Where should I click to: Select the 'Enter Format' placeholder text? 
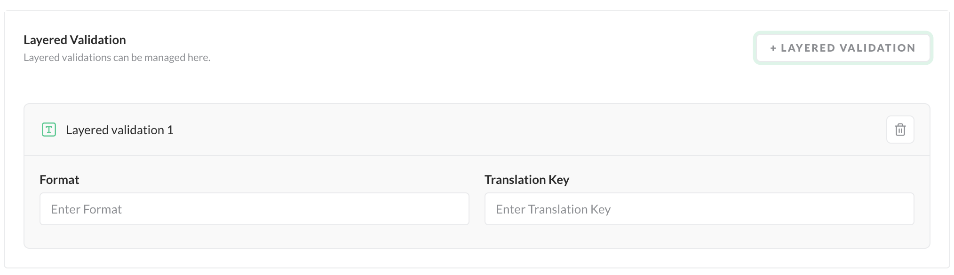coord(86,209)
